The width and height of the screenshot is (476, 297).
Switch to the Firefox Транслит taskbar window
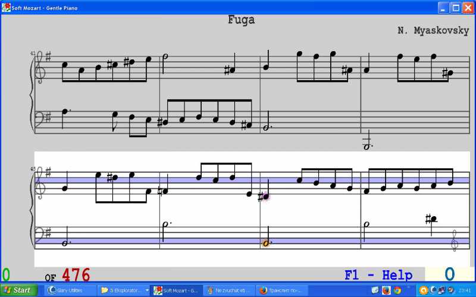pos(281,290)
